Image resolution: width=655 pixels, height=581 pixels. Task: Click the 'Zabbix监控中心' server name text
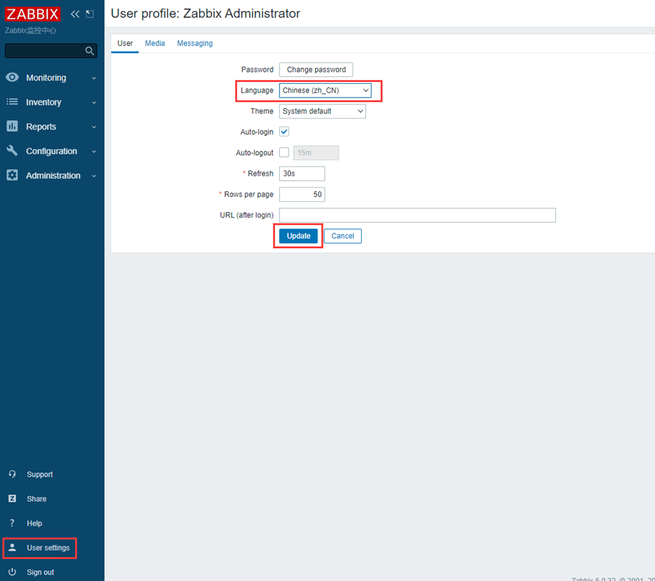click(x=30, y=30)
